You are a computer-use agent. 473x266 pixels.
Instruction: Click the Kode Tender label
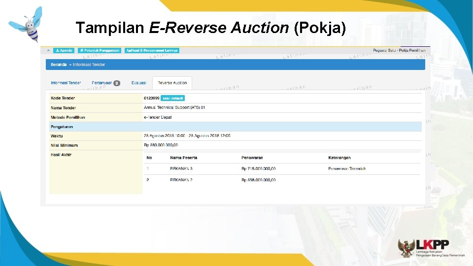point(63,98)
